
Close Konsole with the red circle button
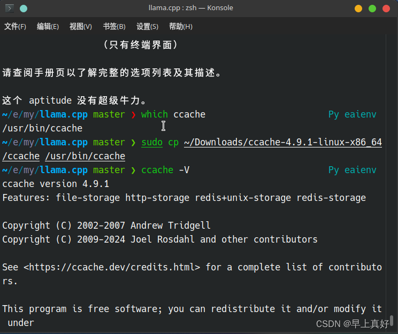(x=386, y=9)
